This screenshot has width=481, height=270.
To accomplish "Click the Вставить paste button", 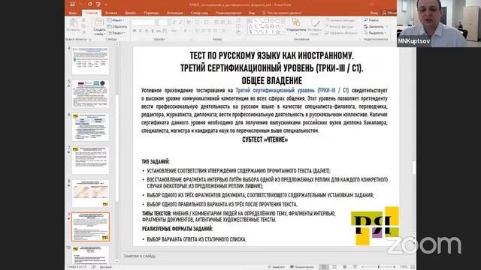I will tap(73, 25).
